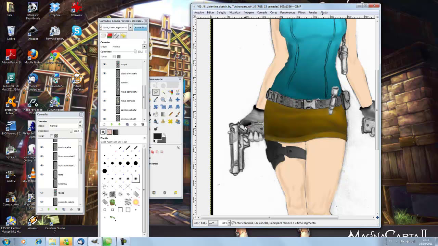Select the Move tool in toolbox
Image resolution: width=438 pixels, height=246 pixels.
178,99
